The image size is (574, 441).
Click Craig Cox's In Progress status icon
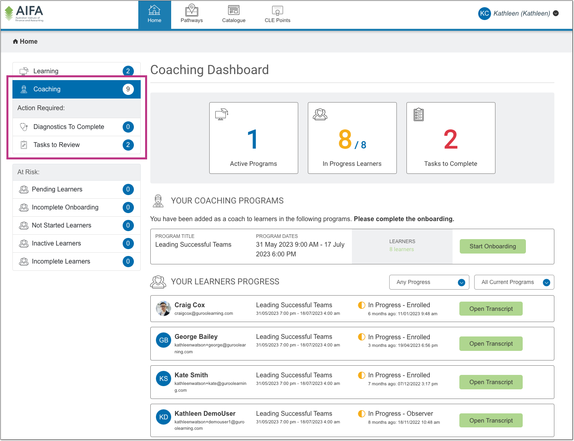(362, 305)
